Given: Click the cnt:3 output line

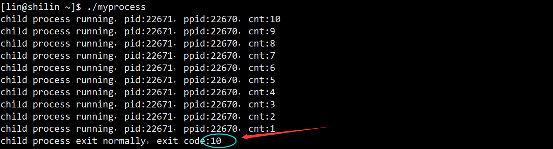Looking at the screenshot, I should tap(138, 105).
